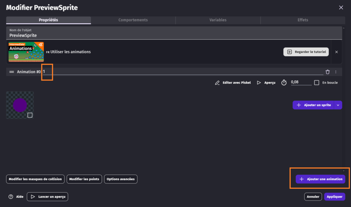
Task: Click the stopwatch icon beside the frame duration
Action: click(284, 83)
